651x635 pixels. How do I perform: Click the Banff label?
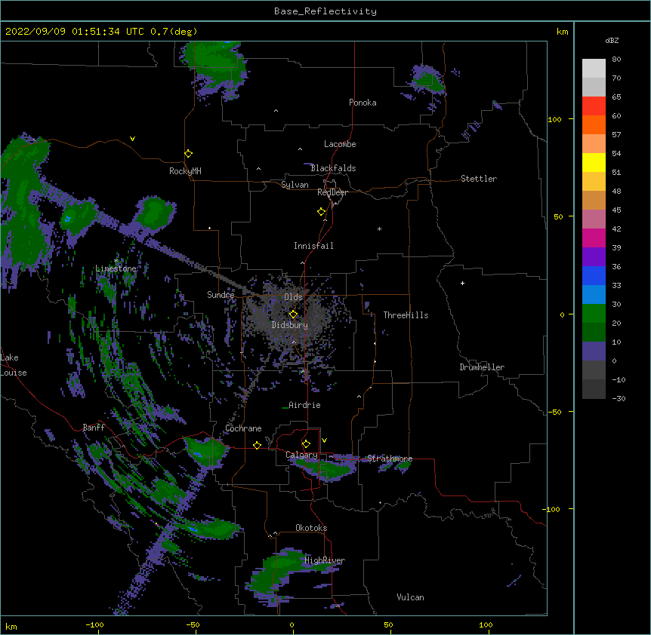click(94, 428)
